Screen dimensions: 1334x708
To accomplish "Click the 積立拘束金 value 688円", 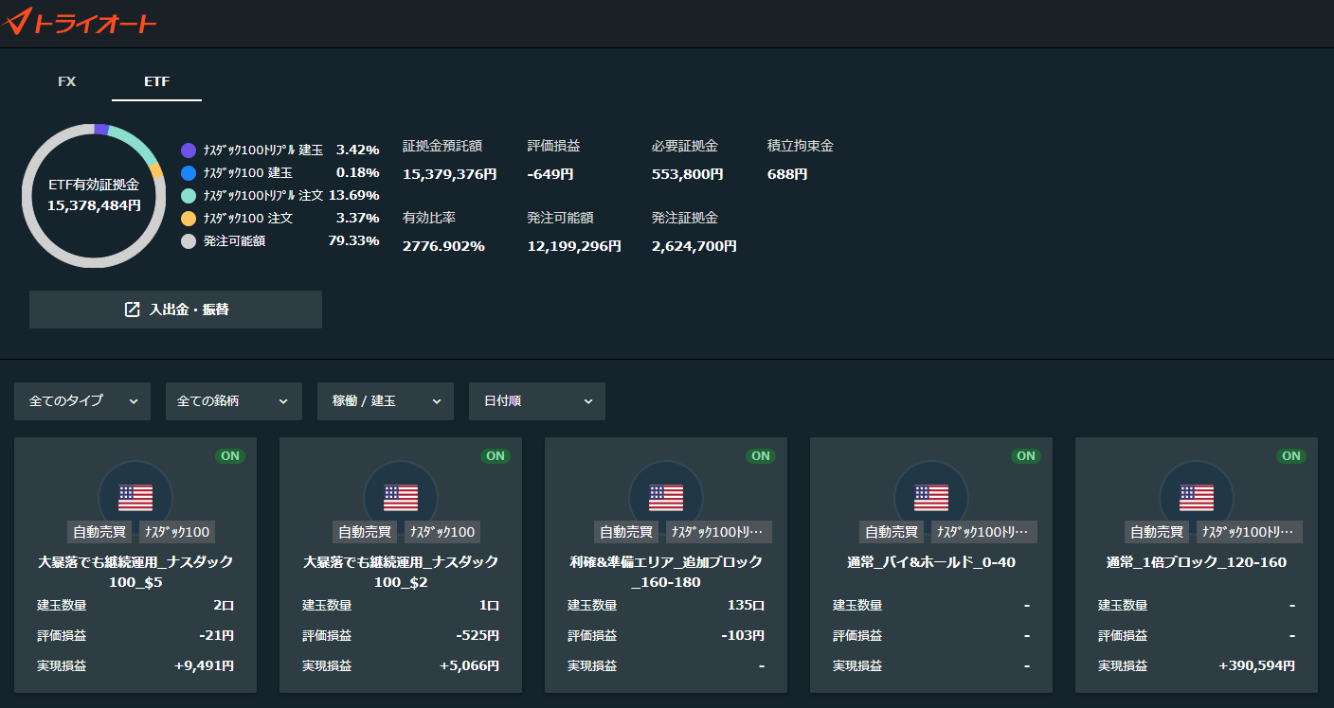I will pyautogui.click(x=788, y=174).
